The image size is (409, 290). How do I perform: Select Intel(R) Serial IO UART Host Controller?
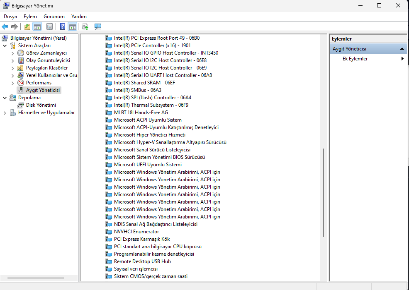pyautogui.click(x=163, y=75)
